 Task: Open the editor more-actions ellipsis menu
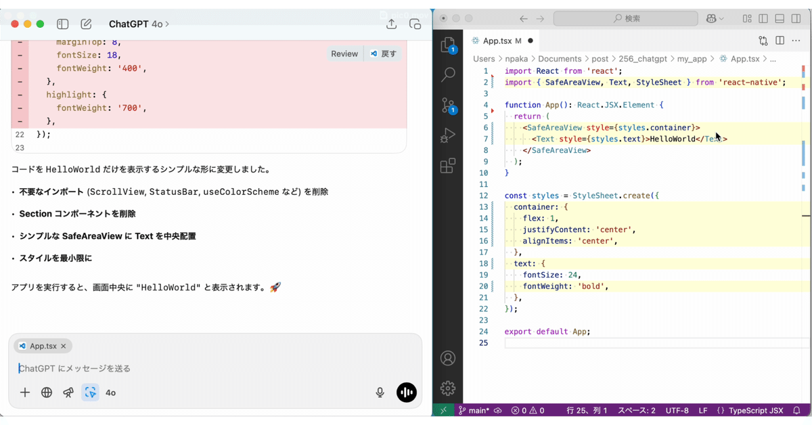click(x=796, y=41)
